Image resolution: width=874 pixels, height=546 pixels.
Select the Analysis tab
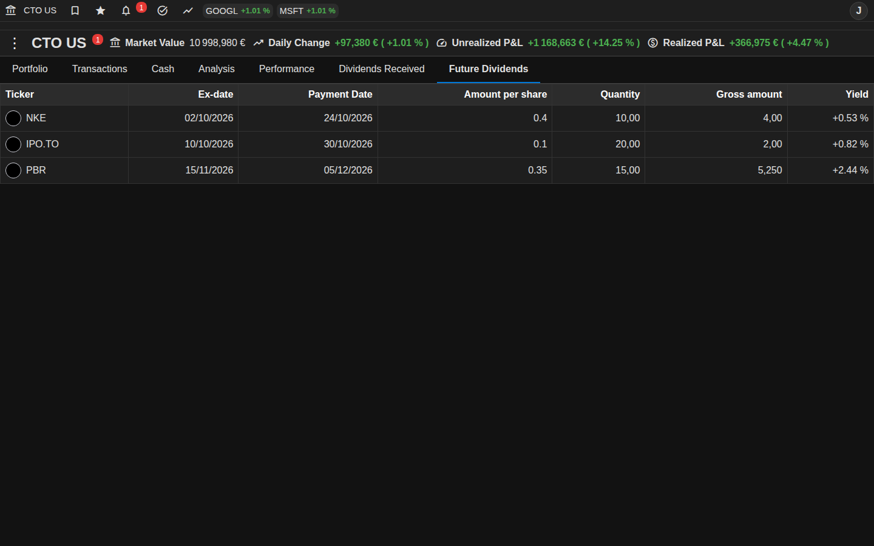click(x=217, y=69)
